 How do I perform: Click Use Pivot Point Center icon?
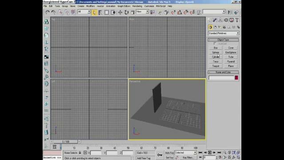click(153, 12)
